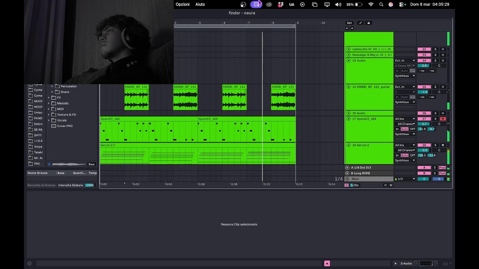Set track 18 monitor to Off
Image resolution: width=479 pixels, height=269 pixels.
click(412, 155)
